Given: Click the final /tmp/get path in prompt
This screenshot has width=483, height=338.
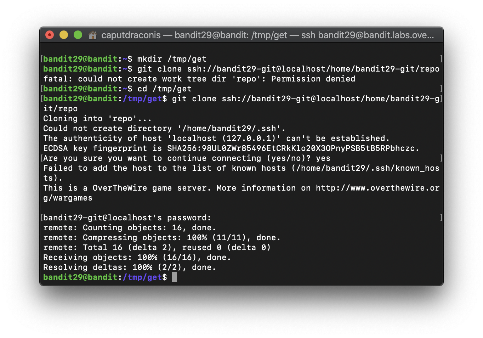Looking at the screenshot, I should point(142,277).
